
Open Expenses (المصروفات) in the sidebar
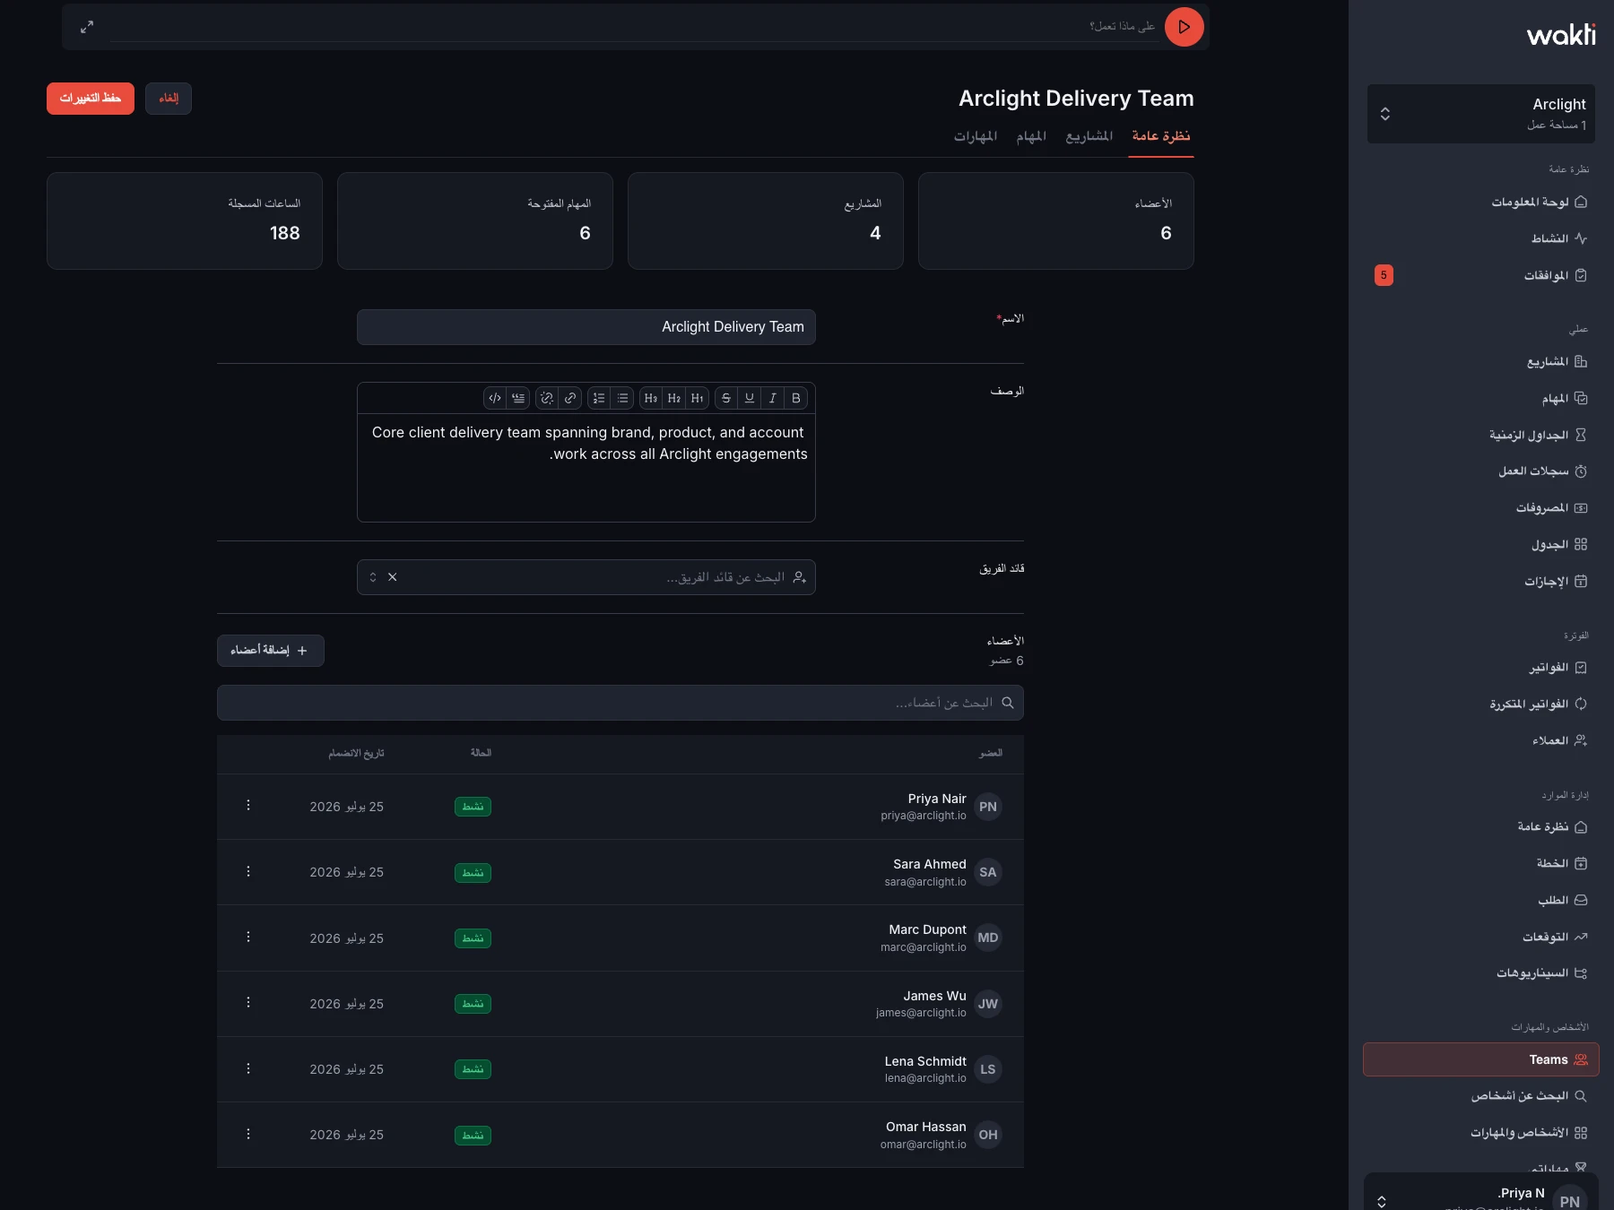coord(1481,508)
